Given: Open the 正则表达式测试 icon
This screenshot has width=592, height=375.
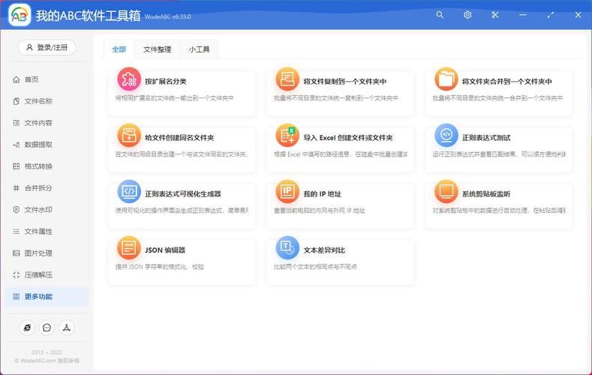Looking at the screenshot, I should click(446, 135).
